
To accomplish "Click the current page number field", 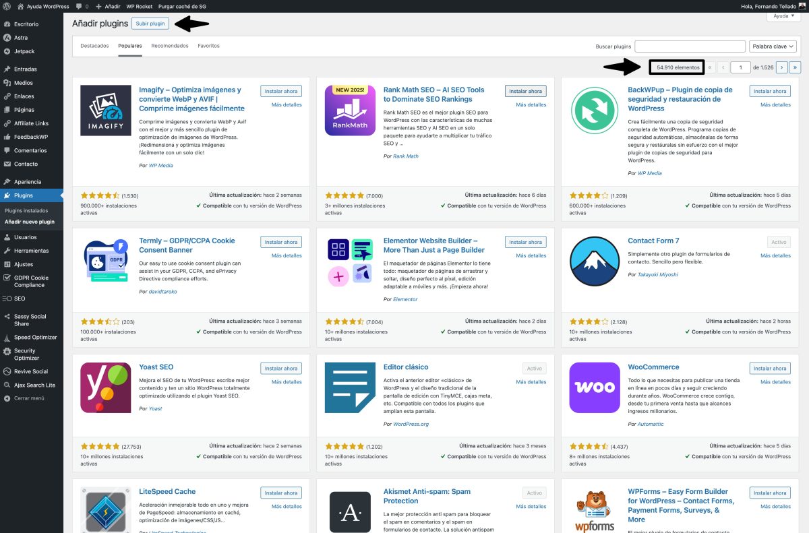I will pos(741,67).
